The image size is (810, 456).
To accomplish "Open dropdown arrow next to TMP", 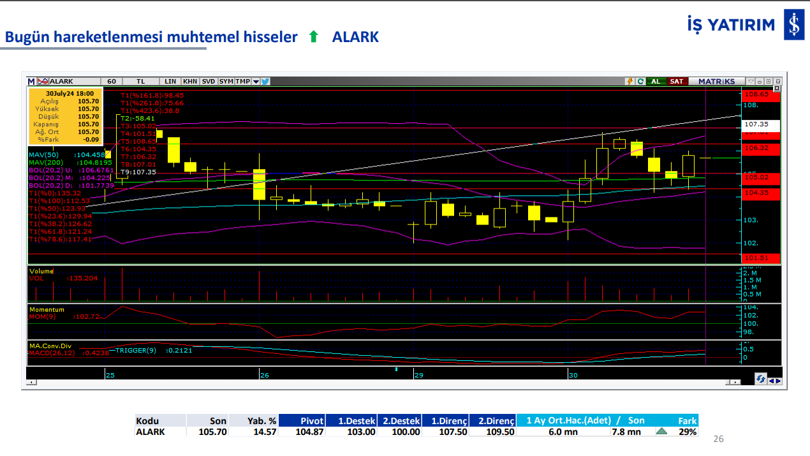I will point(256,82).
